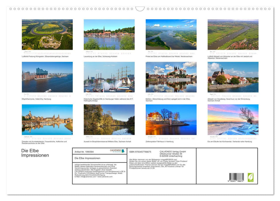280x201 pixels.
Task: Select the Meißen Albrechtsburg reflection photo
Action: (171, 76)
